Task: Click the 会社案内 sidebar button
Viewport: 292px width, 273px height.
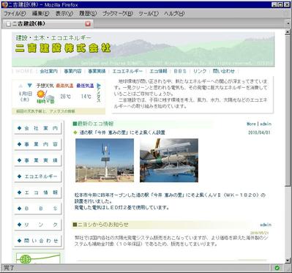Action: 38,128
